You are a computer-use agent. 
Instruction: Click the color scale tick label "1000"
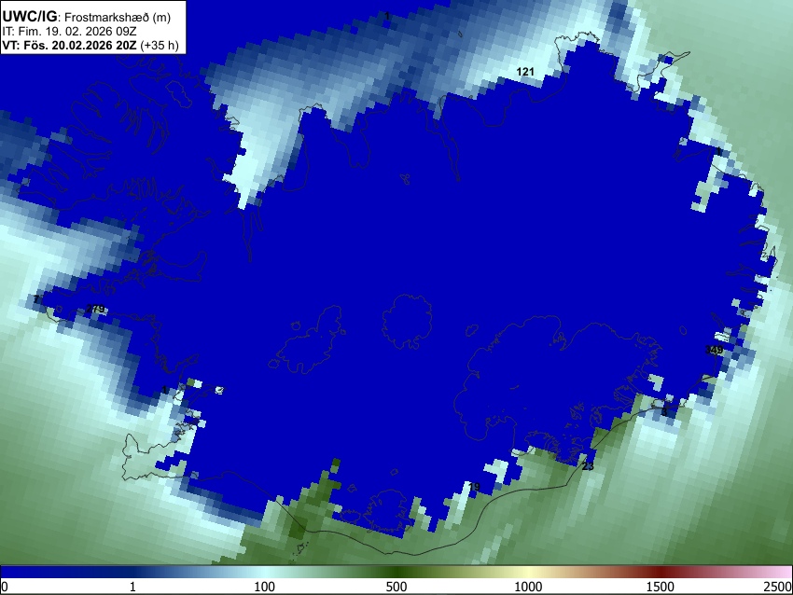click(x=528, y=587)
